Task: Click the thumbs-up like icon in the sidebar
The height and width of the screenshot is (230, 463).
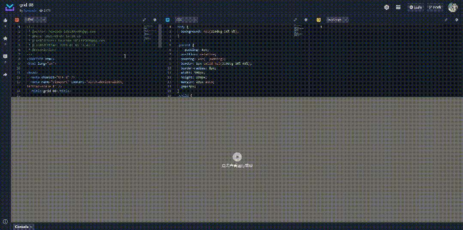Action: pos(5,21)
